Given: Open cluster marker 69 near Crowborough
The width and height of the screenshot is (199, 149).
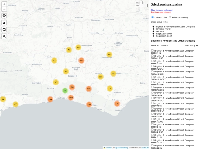Looking at the screenshot, I should point(109,54).
